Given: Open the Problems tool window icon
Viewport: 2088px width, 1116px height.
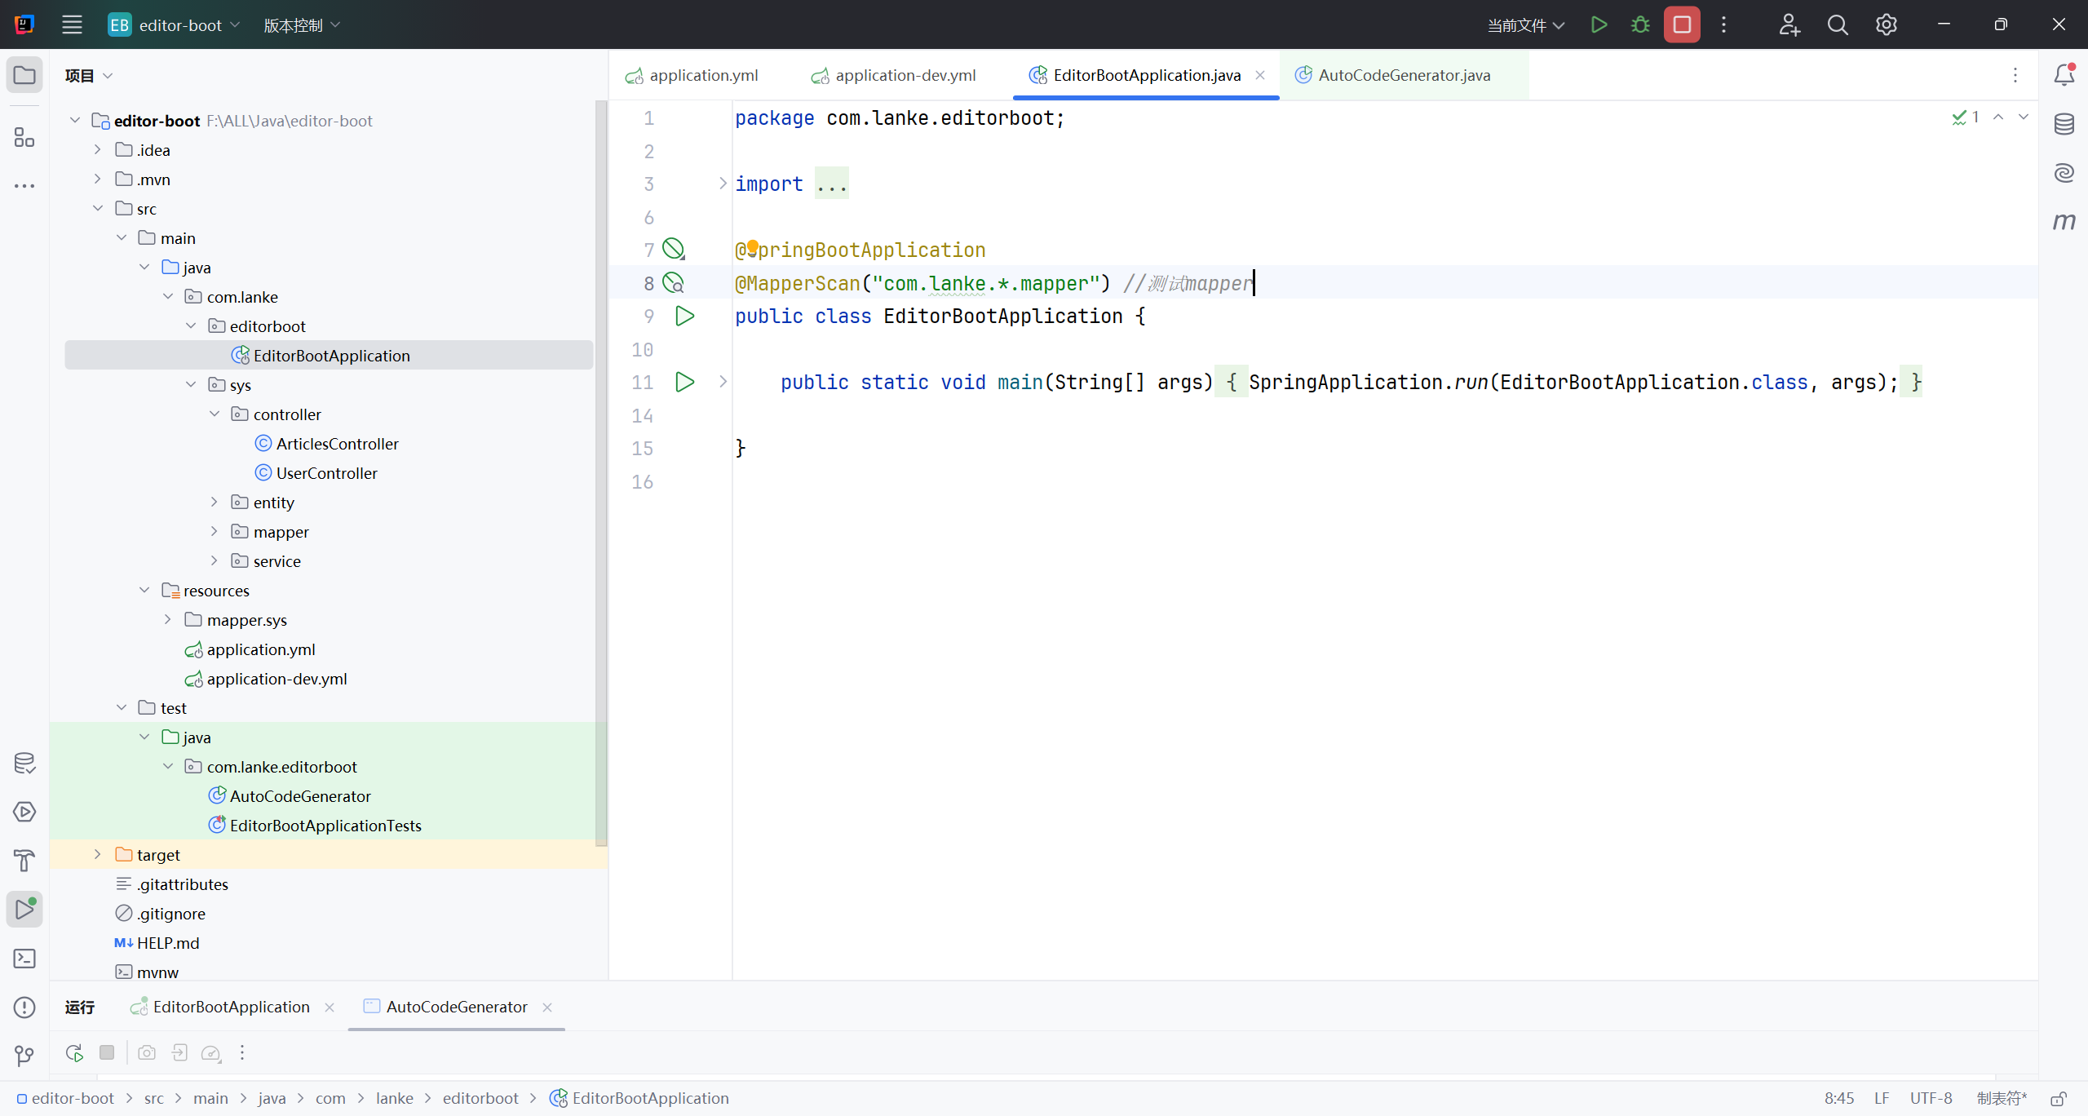Looking at the screenshot, I should (24, 1007).
